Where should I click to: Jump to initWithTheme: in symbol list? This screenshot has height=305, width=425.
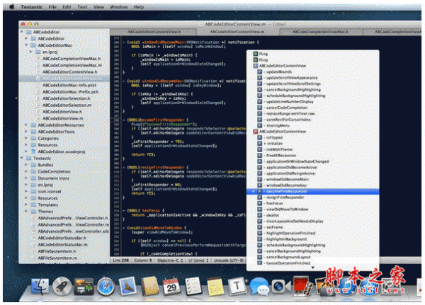click(x=280, y=149)
